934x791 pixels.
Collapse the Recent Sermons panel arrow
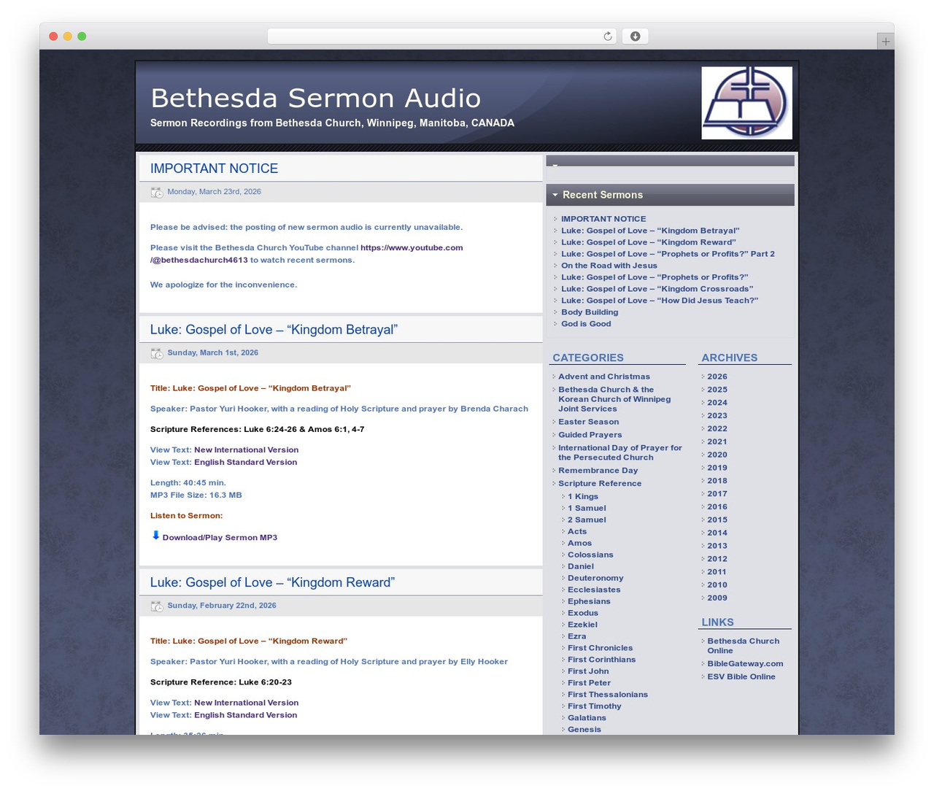[555, 195]
